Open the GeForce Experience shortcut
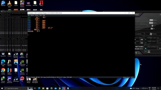161x90 pixels. [22, 71]
